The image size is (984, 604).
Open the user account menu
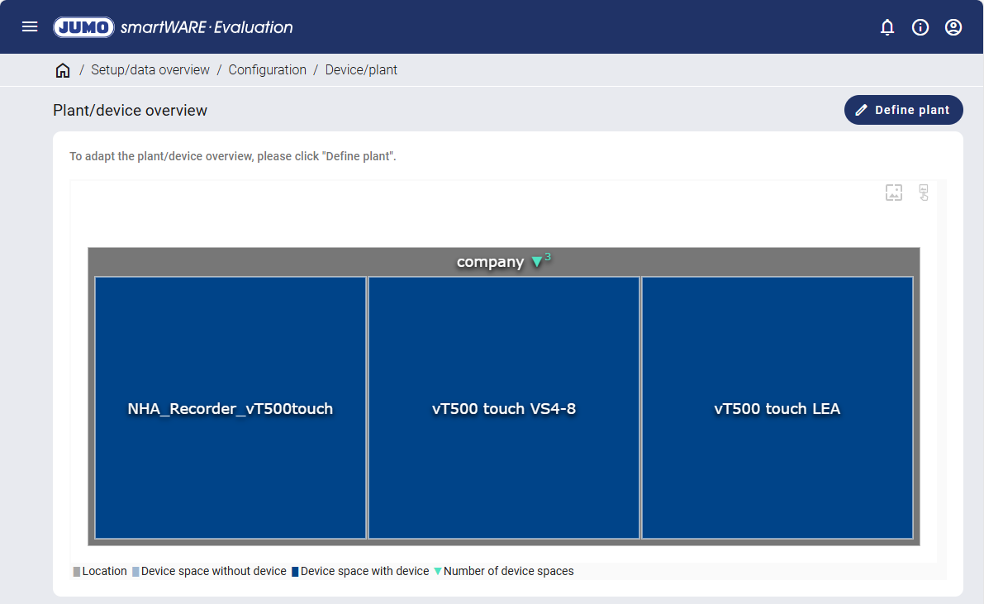click(953, 27)
